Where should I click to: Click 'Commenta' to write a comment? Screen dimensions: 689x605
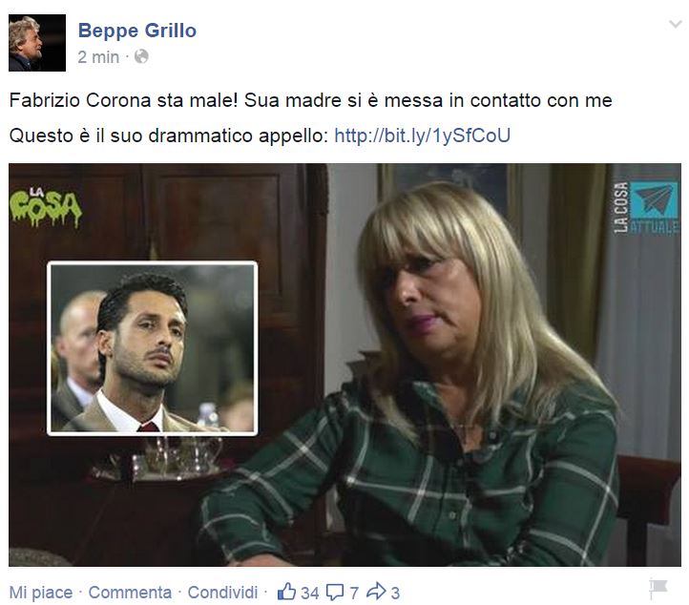130,593
